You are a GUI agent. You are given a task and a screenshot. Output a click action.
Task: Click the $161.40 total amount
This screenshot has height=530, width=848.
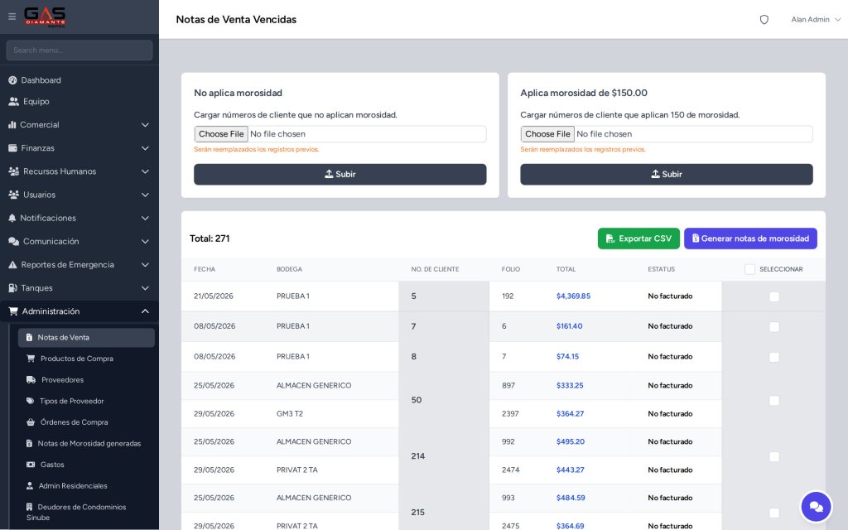(x=570, y=326)
